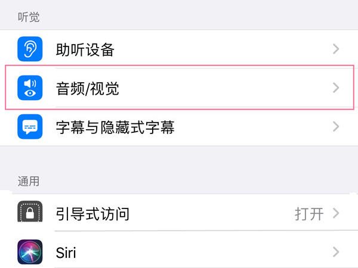Click the chevron next to 打开
Viewport: 358px width, 268px height.
pyautogui.click(x=336, y=213)
